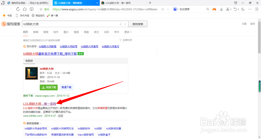Open the reading mode book icon

pyautogui.click(x=32, y=9)
